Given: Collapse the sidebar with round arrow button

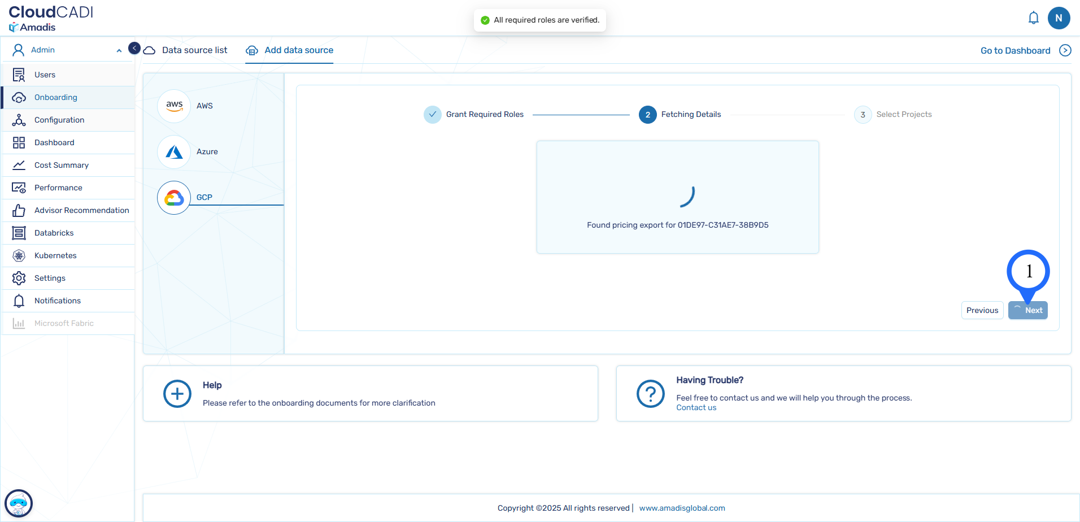Looking at the screenshot, I should click(x=134, y=48).
